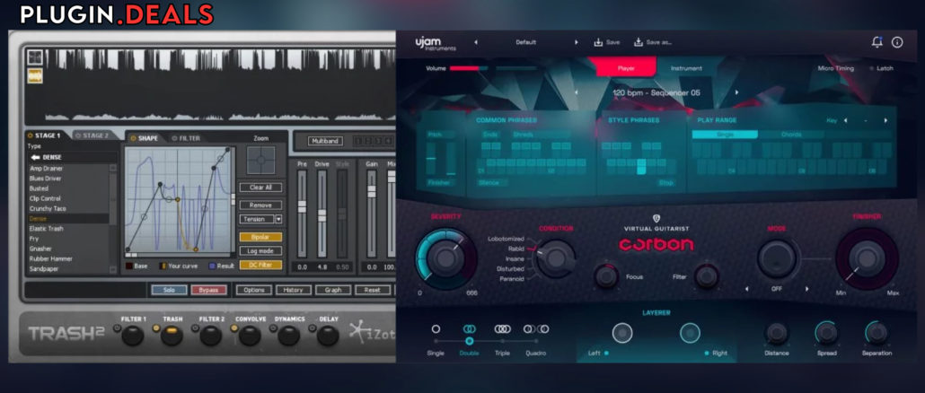Image resolution: width=925 pixels, height=393 pixels.
Task: Click the Virtual Guitarist pick logo
Action: (x=656, y=219)
